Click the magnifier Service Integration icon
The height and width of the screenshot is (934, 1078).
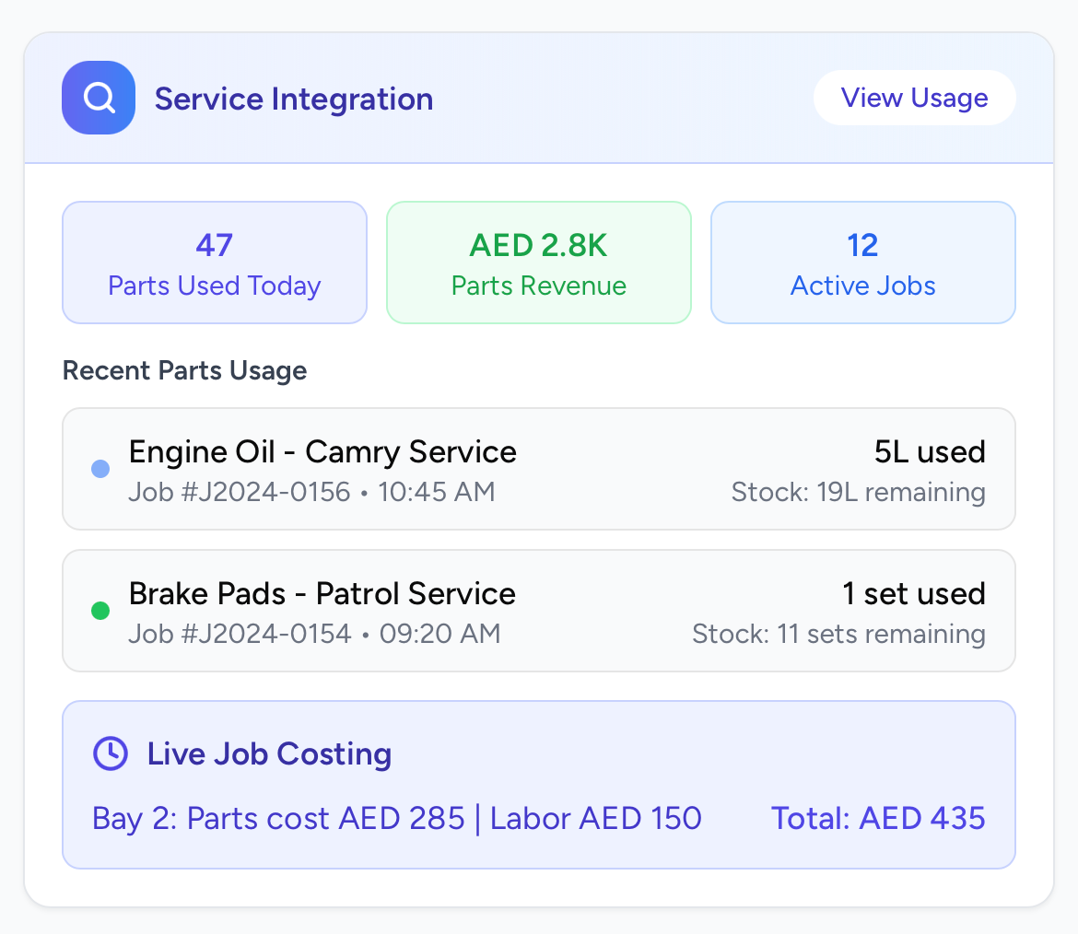coord(99,98)
